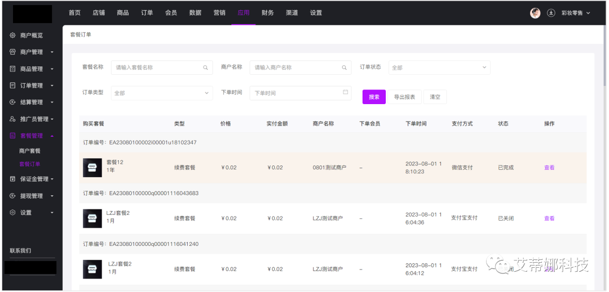This screenshot has width=609, height=292.
Task: Click the purple 搜索 button
Action: point(374,97)
